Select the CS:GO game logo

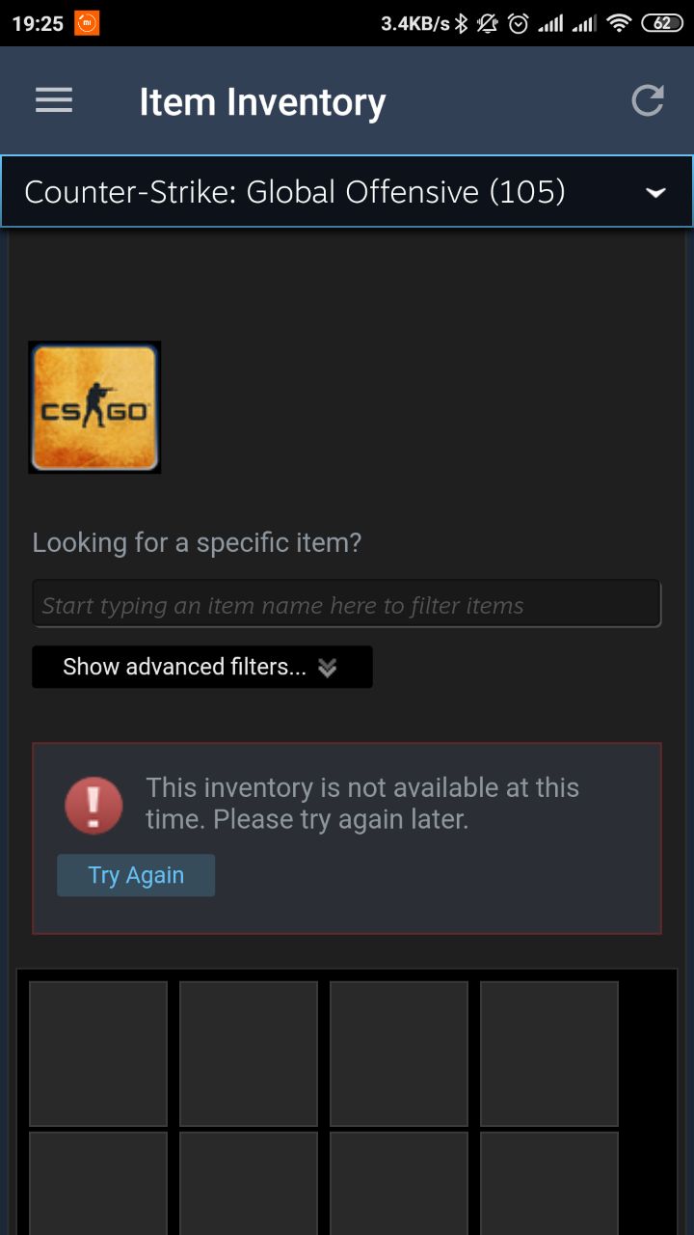[94, 407]
